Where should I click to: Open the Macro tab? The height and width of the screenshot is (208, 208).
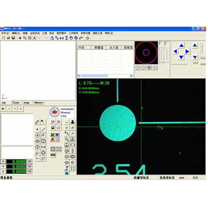click(38, 103)
